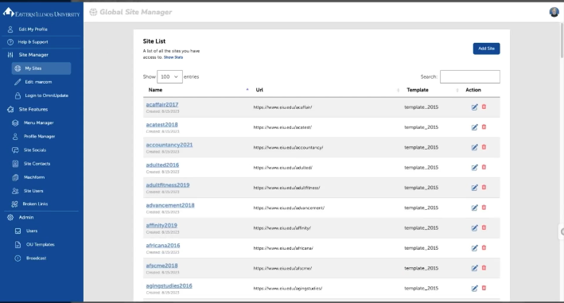
Task: Click affinity2019 row edit icon
Action: click(474, 228)
